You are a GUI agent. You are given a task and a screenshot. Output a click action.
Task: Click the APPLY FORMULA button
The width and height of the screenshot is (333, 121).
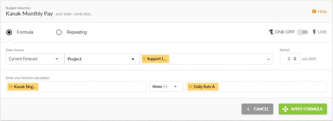pos(303,109)
